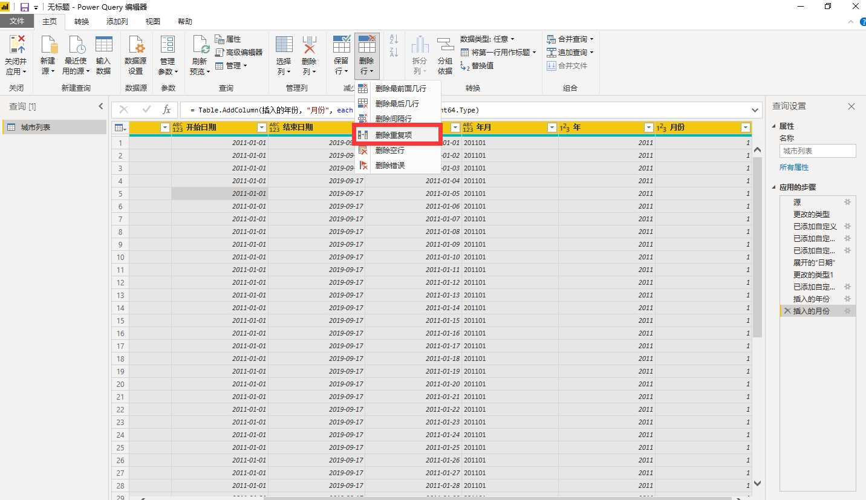Click the sort descending Z-A icon
The width and height of the screenshot is (866, 500).
[x=394, y=52]
